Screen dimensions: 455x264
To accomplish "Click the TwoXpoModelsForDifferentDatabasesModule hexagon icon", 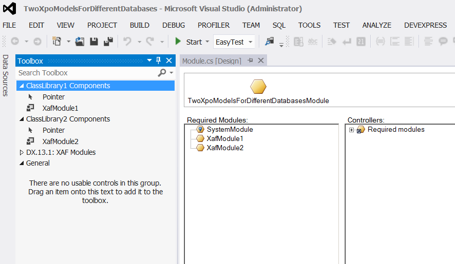I will [258, 87].
